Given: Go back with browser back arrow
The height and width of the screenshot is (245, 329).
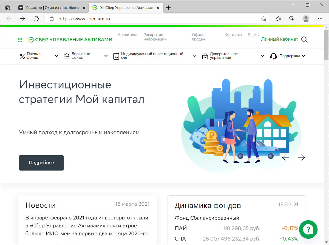Looking at the screenshot, I should pyautogui.click(x=9, y=19).
